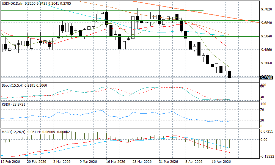Click the USDNOK,Daily chart title
This screenshot has height=165, width=275.
[12, 3]
